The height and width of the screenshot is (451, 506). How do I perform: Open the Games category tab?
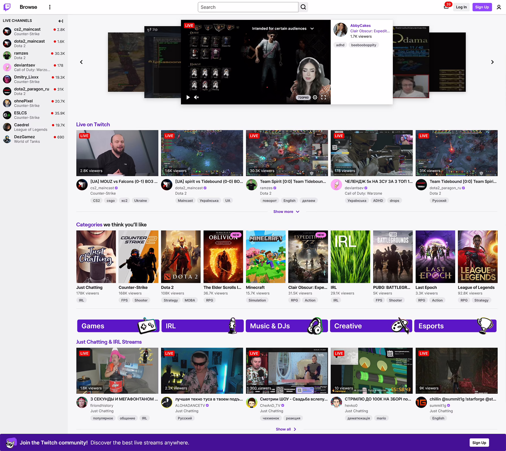click(118, 326)
